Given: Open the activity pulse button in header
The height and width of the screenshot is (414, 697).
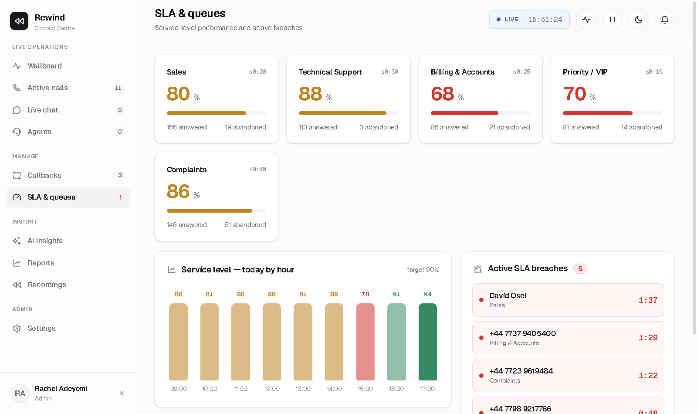Looking at the screenshot, I should click(x=586, y=20).
